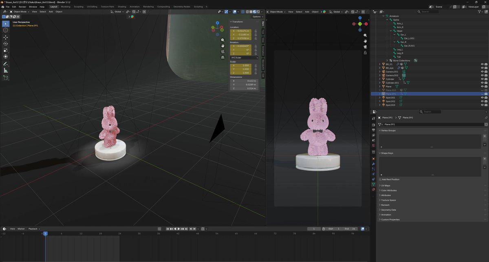Click Marker in timeline header
The width and height of the screenshot is (489, 262).
coord(21,229)
